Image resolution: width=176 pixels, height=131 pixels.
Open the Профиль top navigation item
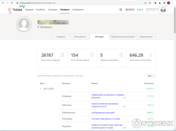pos(65,10)
